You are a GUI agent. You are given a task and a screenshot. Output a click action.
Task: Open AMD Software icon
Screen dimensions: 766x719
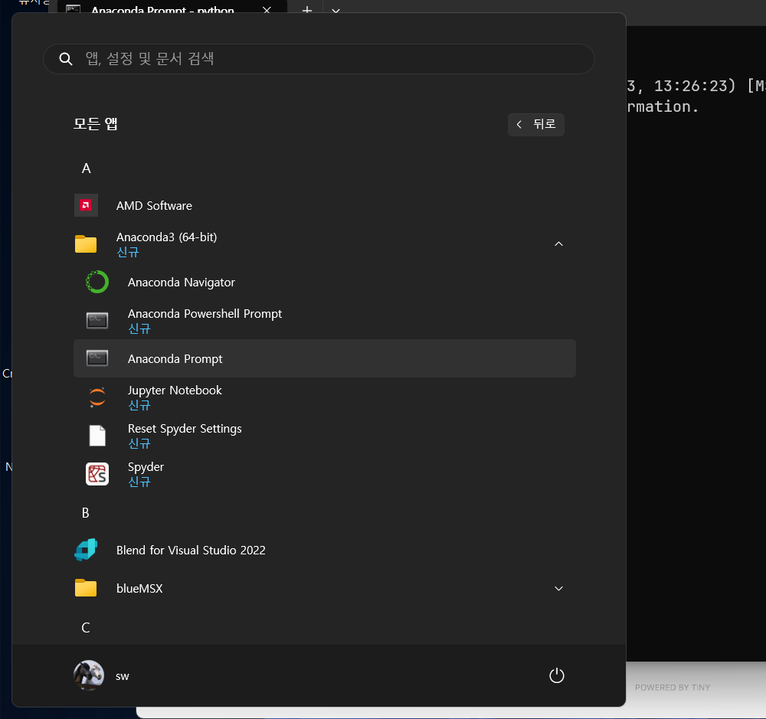point(86,205)
